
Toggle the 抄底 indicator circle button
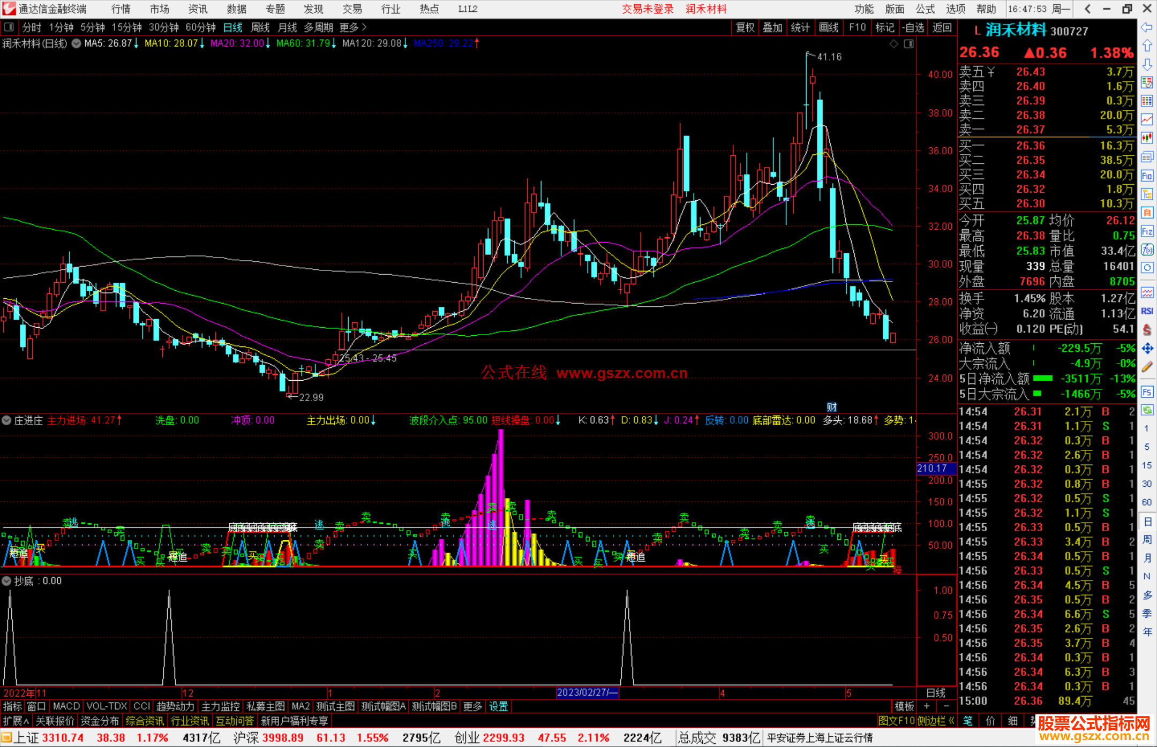(x=6, y=581)
